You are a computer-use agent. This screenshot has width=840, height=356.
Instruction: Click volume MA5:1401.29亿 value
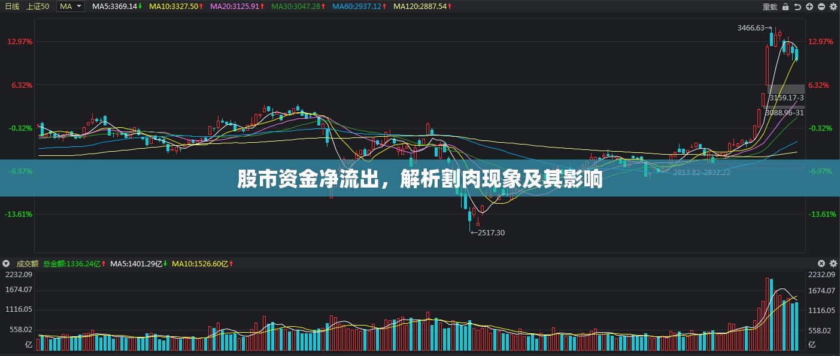click(x=139, y=263)
